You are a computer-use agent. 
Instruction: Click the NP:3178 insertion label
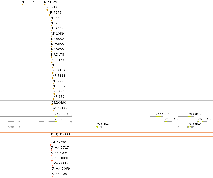pyautogui.click(x=58, y=55)
